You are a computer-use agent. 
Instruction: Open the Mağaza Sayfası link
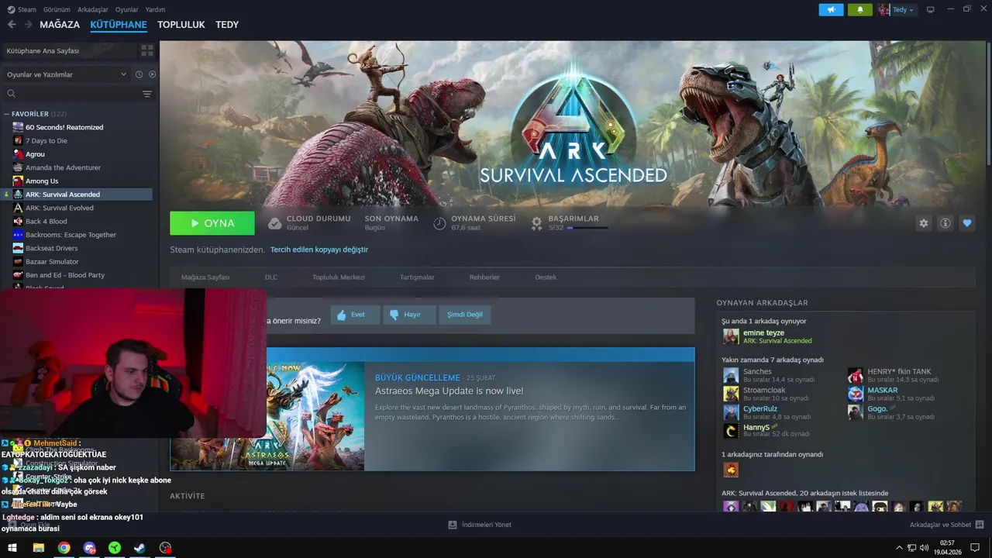[x=205, y=277]
